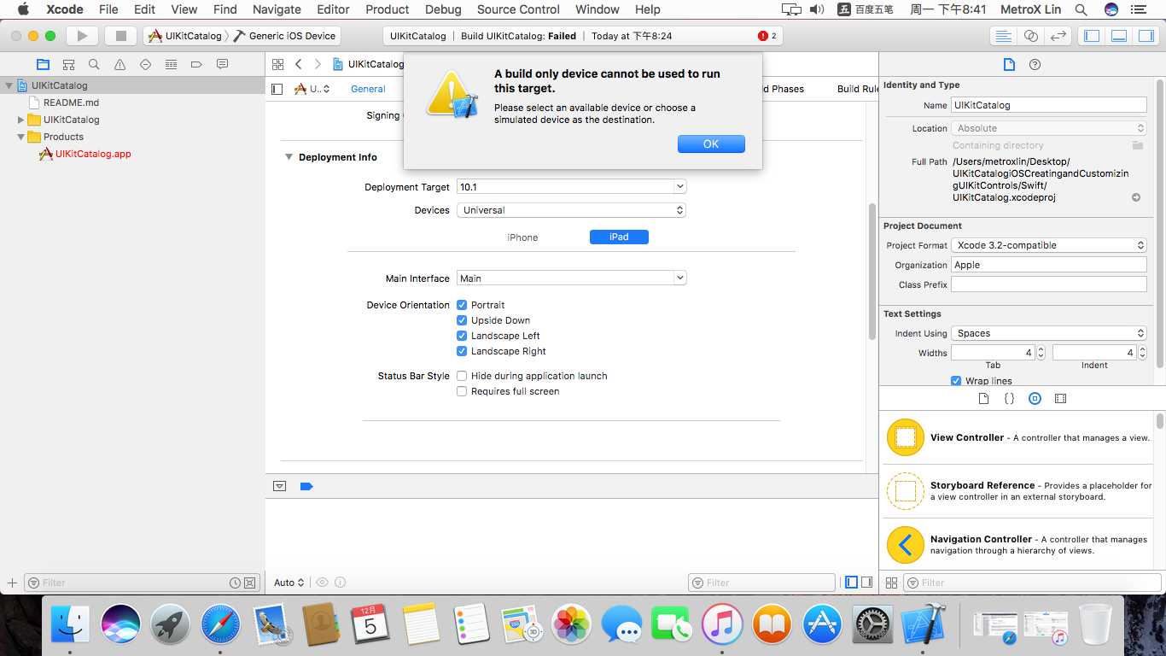The image size is (1166, 656).
Task: Show the Quick Help inspector
Action: coord(1035,64)
